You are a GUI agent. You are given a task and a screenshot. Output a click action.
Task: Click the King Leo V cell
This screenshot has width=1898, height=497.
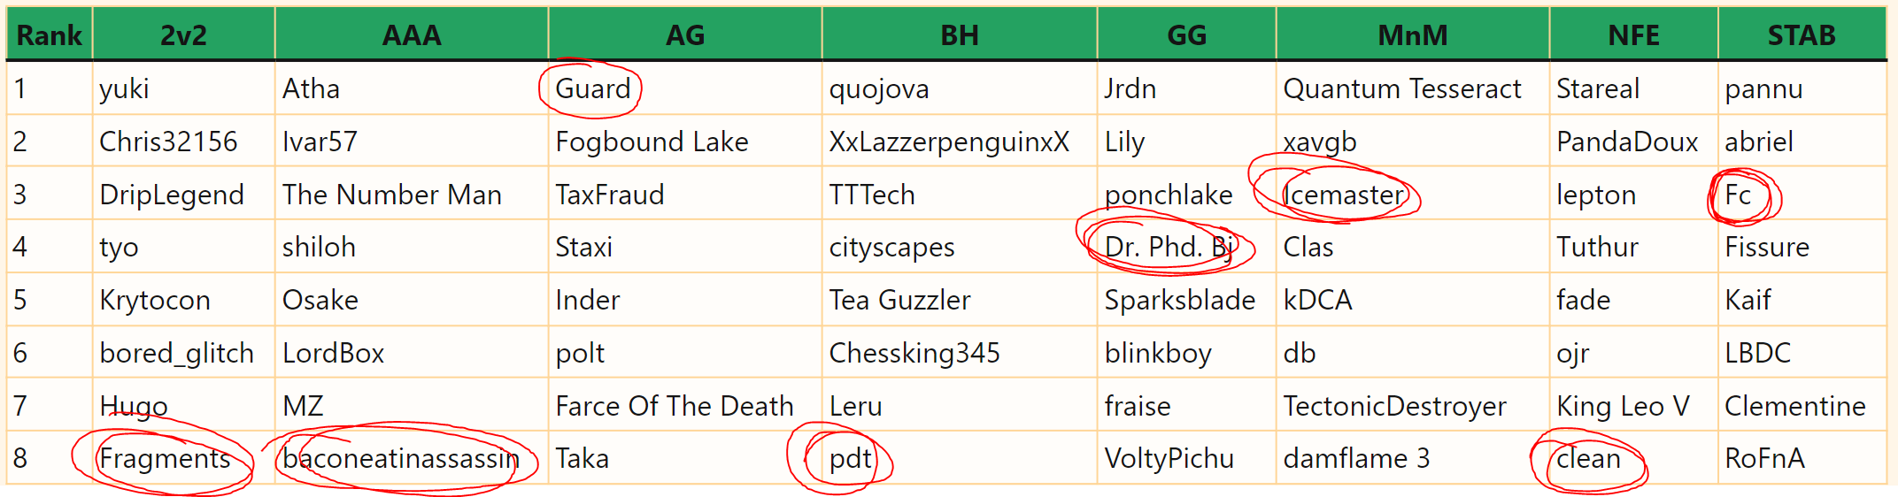[1634, 406]
